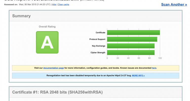Screen dimensions: 190x101
Task: Click the Protocol Support chart label
Action: pos(98,39)
